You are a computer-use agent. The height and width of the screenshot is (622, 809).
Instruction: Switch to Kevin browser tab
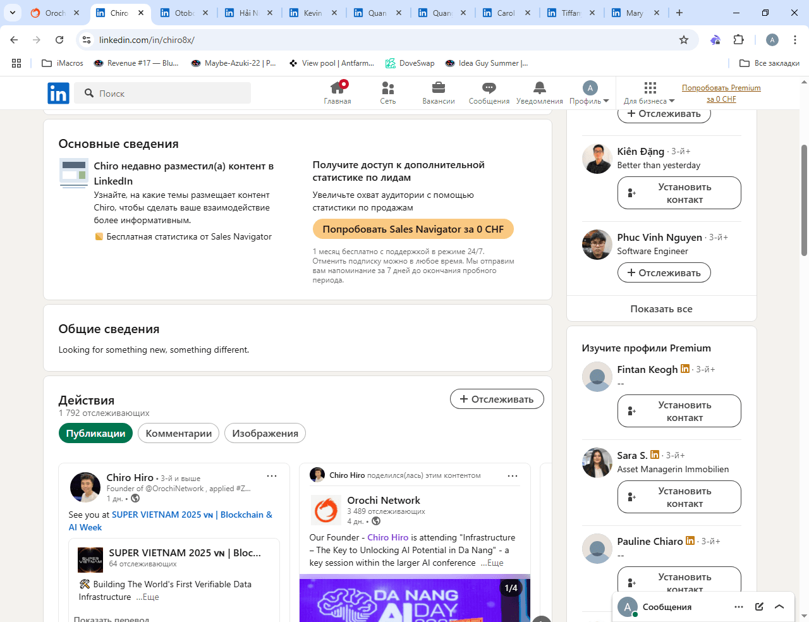click(314, 13)
